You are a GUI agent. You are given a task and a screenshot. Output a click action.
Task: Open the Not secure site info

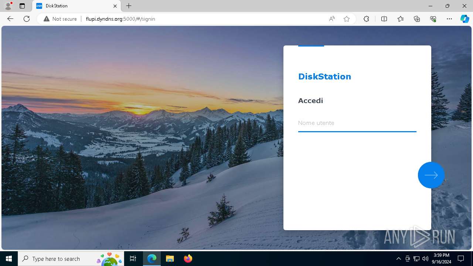click(x=60, y=19)
